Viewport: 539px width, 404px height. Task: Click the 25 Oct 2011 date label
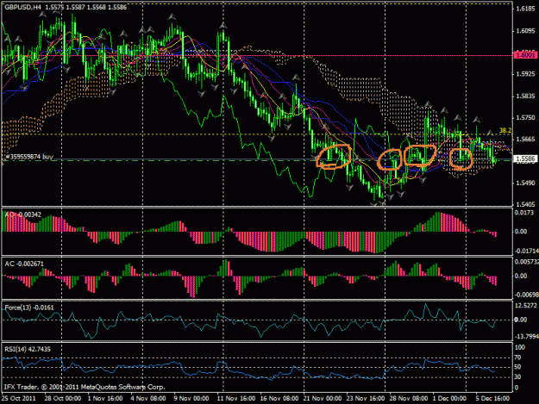[19, 399]
